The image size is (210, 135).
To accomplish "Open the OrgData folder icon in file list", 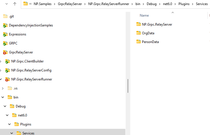I will pyautogui.click(x=139, y=33).
